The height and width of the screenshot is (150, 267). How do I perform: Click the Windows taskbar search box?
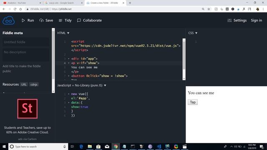tap(38, 146)
